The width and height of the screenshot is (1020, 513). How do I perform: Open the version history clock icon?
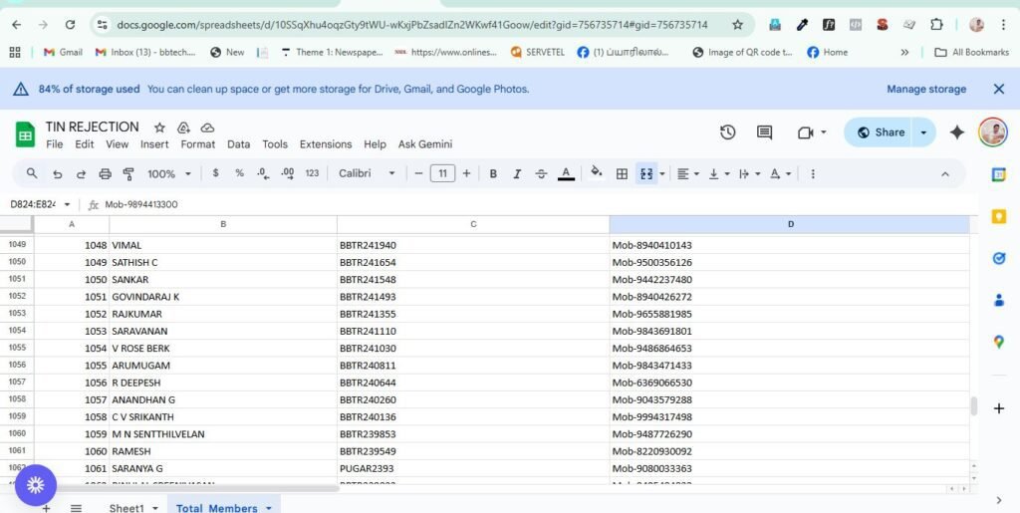tap(727, 132)
